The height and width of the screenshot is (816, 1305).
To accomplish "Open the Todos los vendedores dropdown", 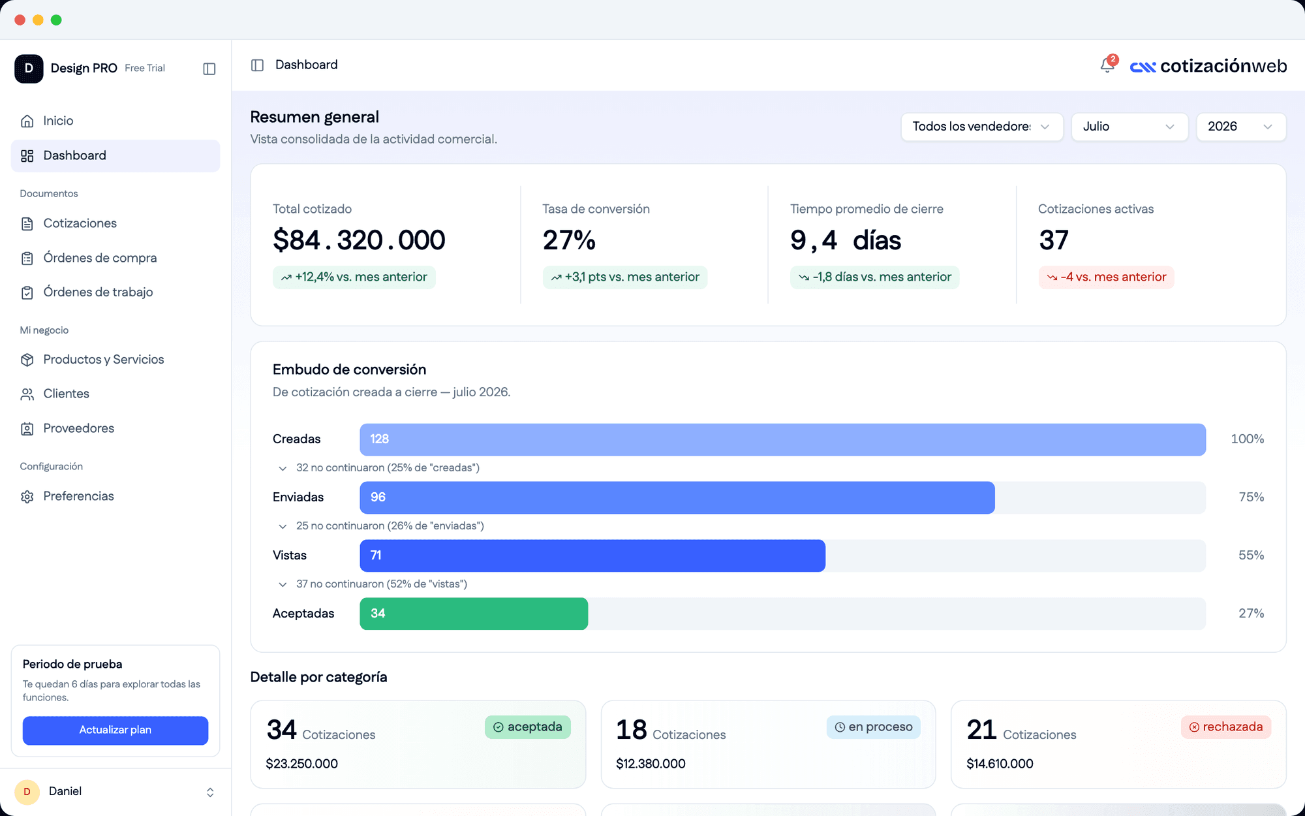I will click(x=982, y=127).
